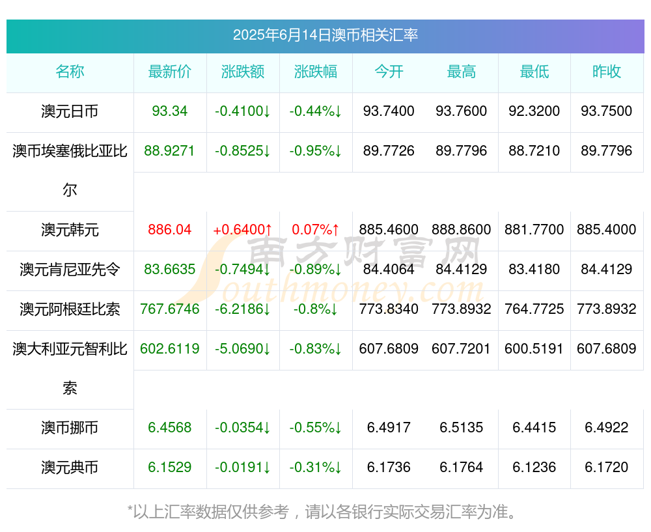Screen dimensions: 651x532
Task: Click change amount -6.2186↓
Action: point(243,309)
